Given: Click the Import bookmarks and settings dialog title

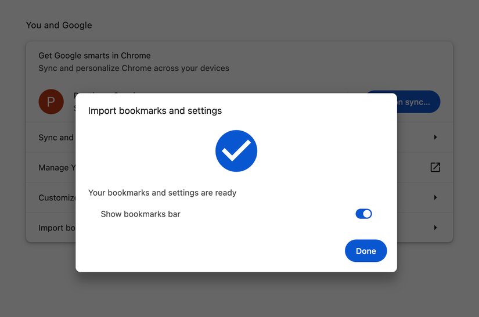Looking at the screenshot, I should coord(155,110).
